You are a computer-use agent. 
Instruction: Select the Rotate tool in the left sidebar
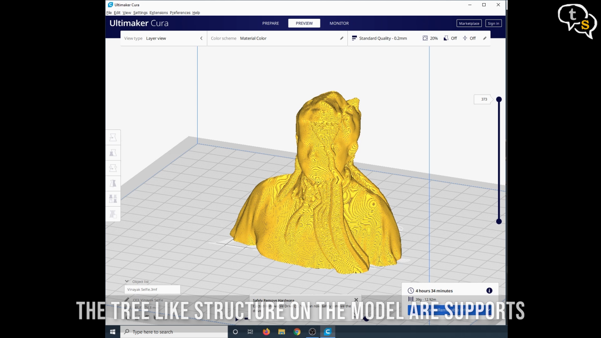(x=113, y=168)
